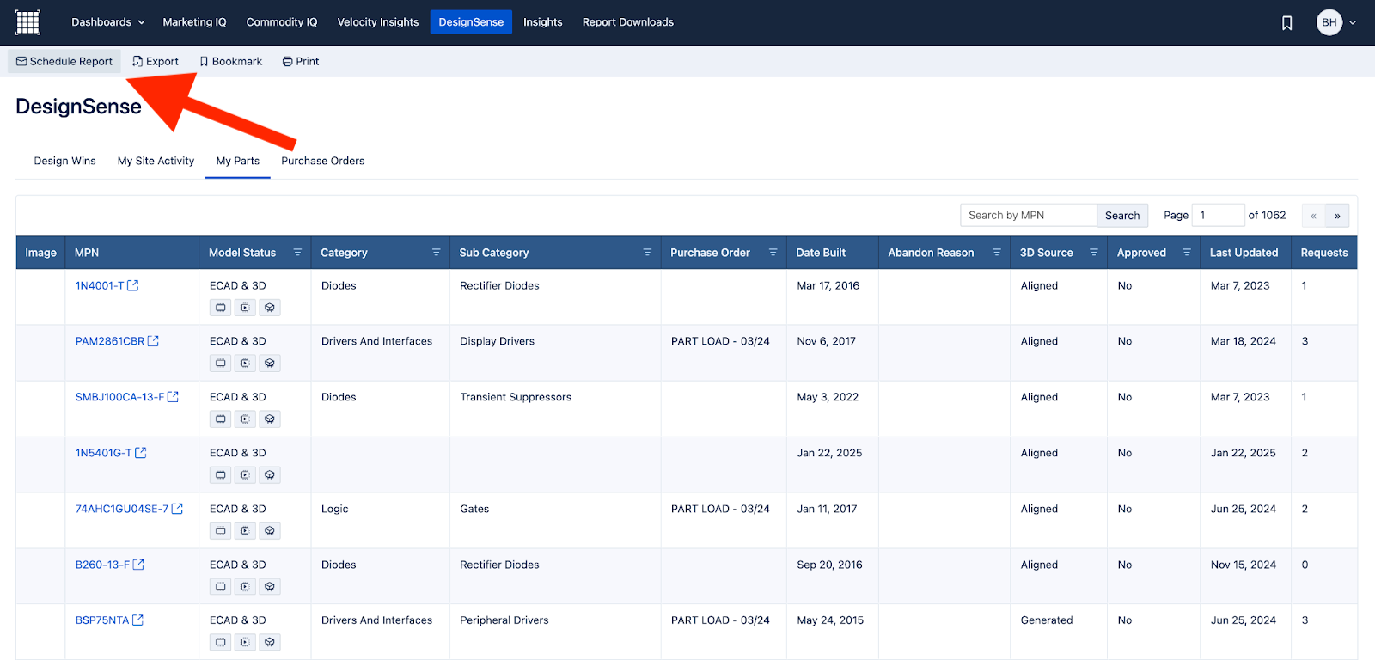Open the 1N4001-T part link
Screen dimensions: 1375x660
coord(100,285)
